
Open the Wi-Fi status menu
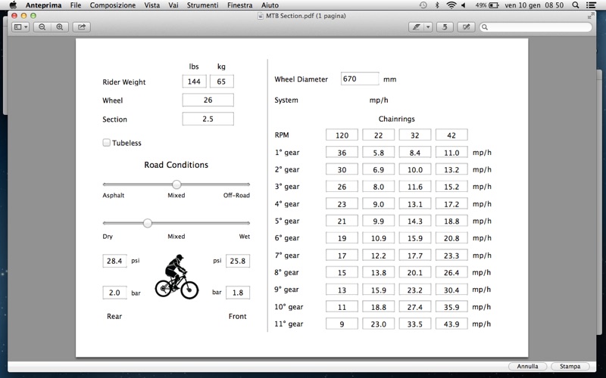pyautogui.click(x=451, y=5)
